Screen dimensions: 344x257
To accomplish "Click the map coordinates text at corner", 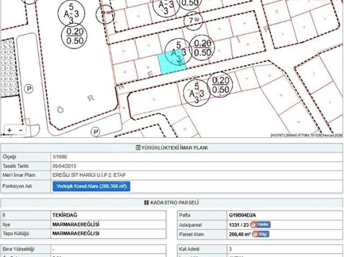I will pos(306,136).
